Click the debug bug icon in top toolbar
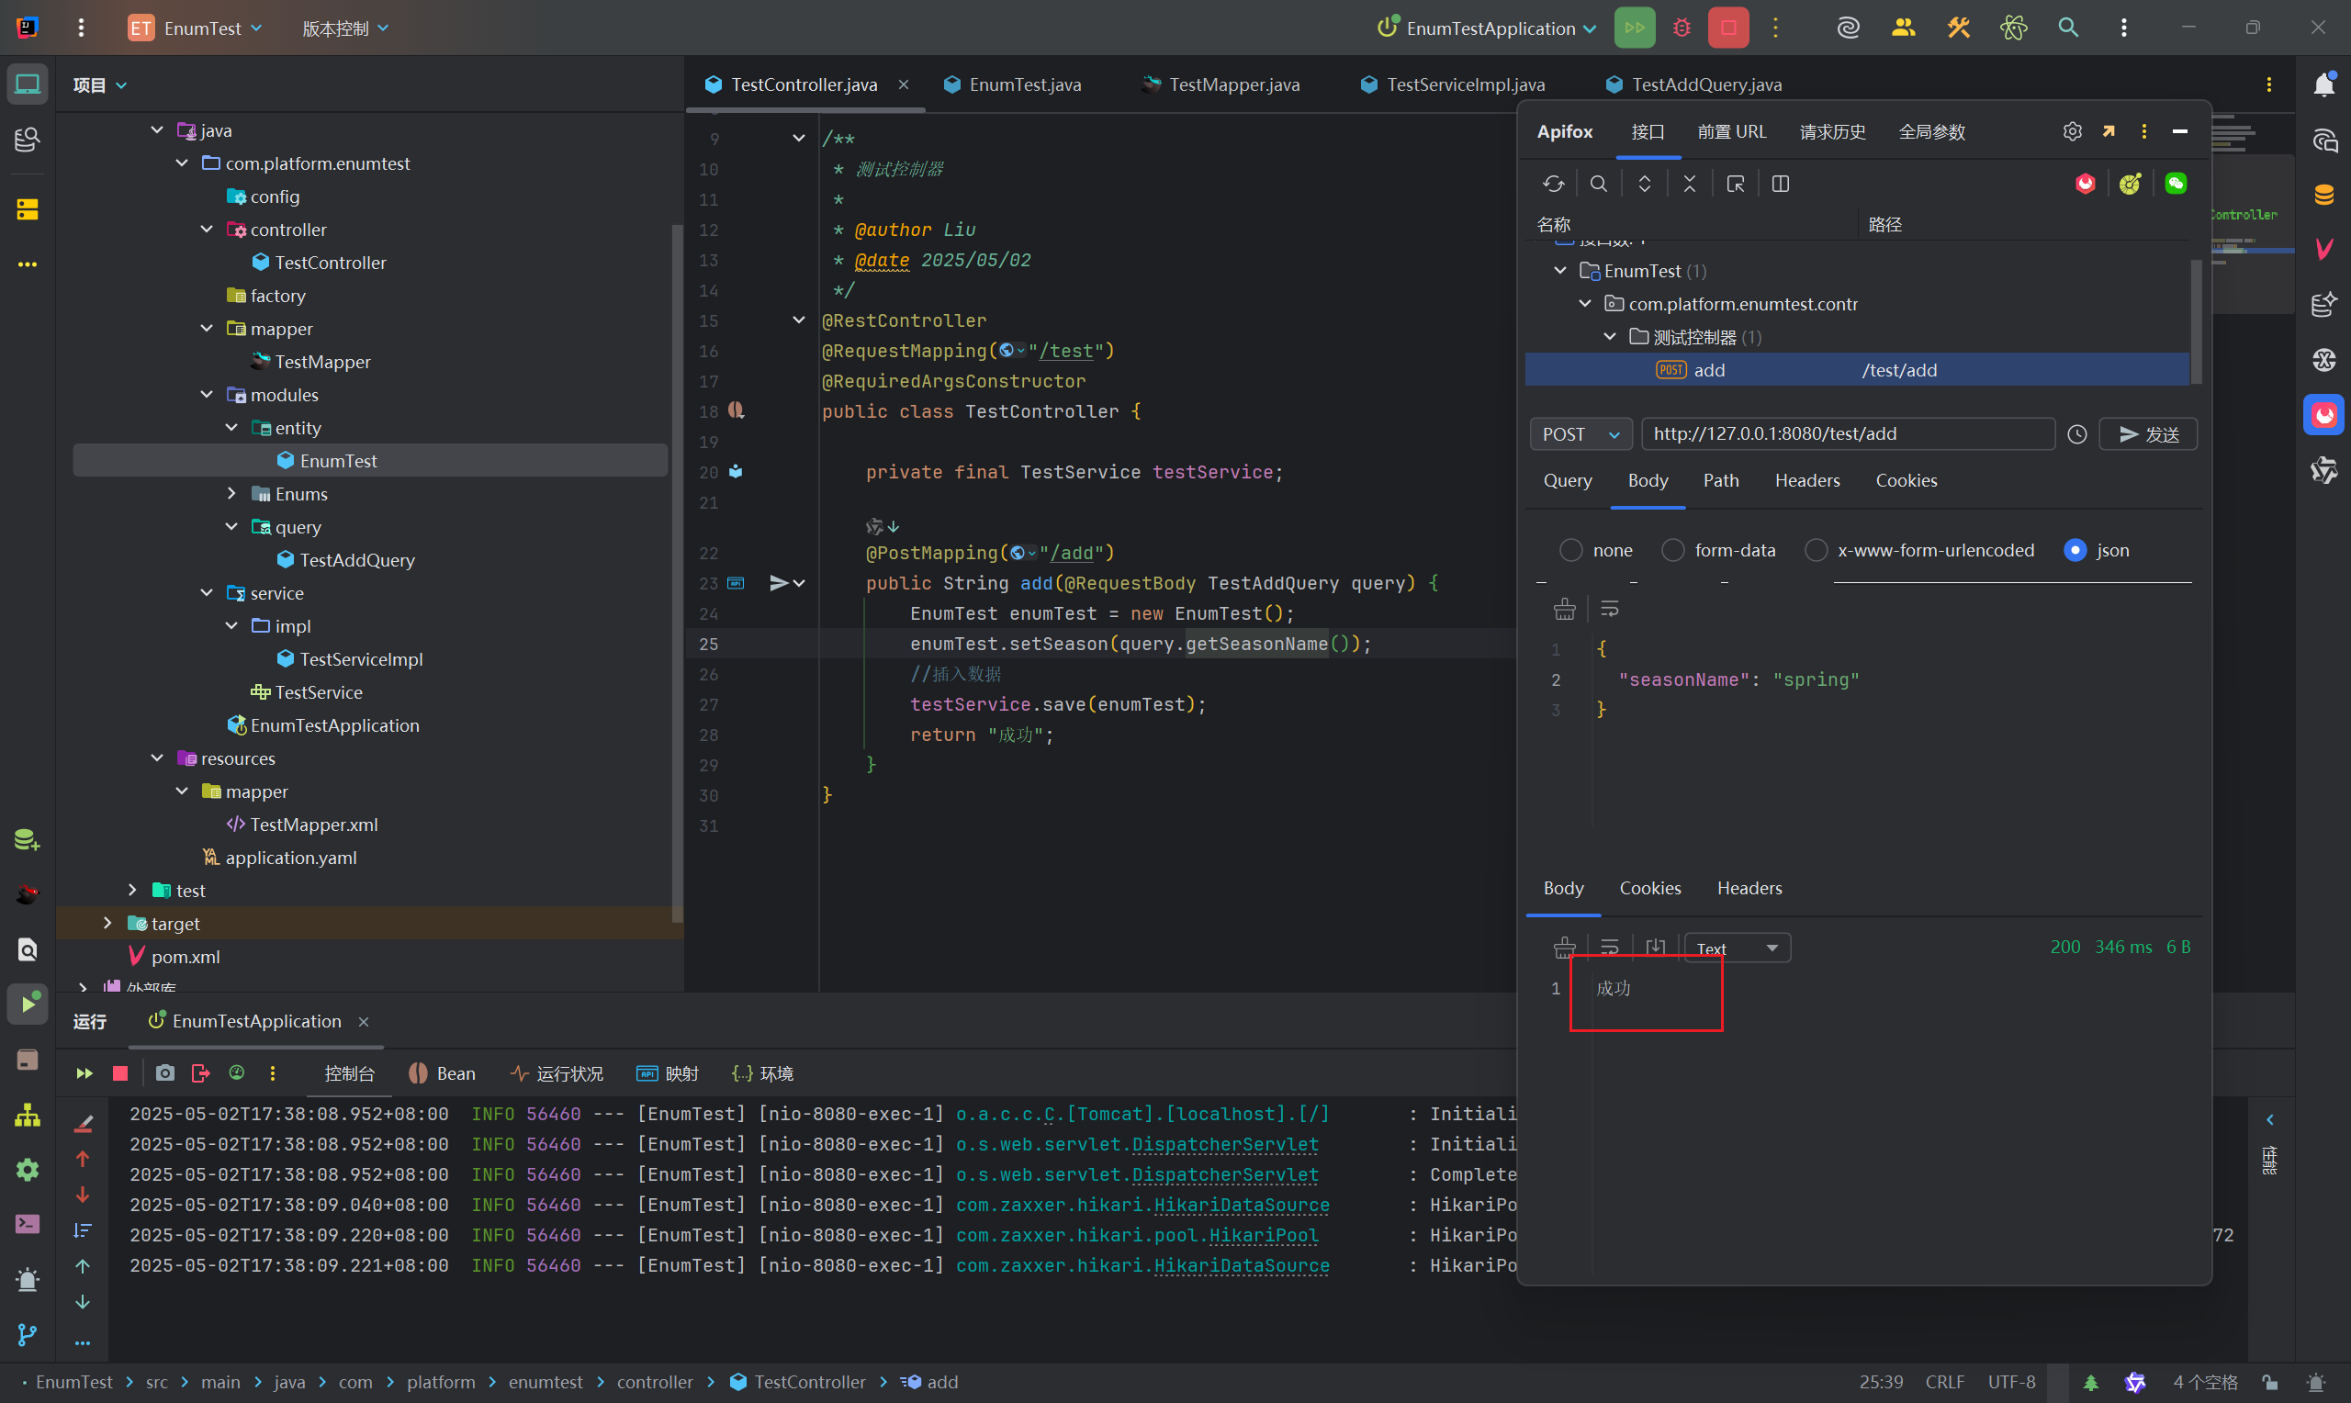Image resolution: width=2351 pixels, height=1403 pixels. pos(1682,28)
